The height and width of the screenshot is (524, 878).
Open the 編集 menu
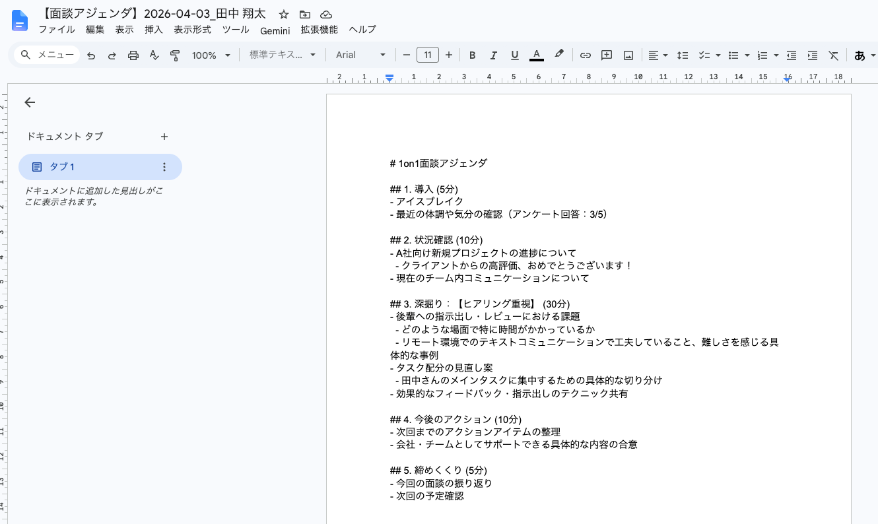pos(95,30)
